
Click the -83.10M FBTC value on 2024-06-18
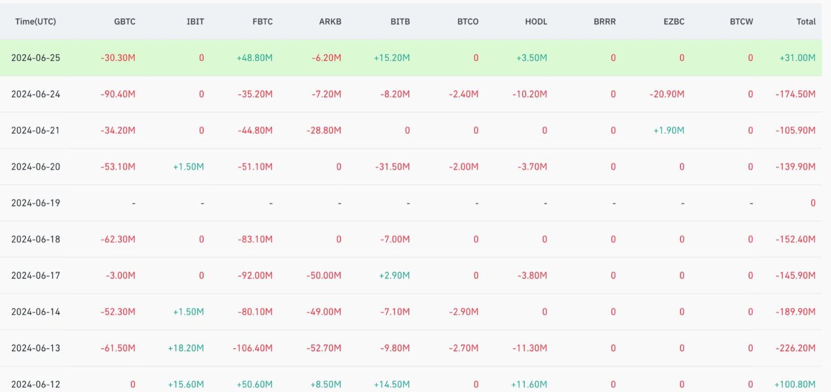point(255,239)
